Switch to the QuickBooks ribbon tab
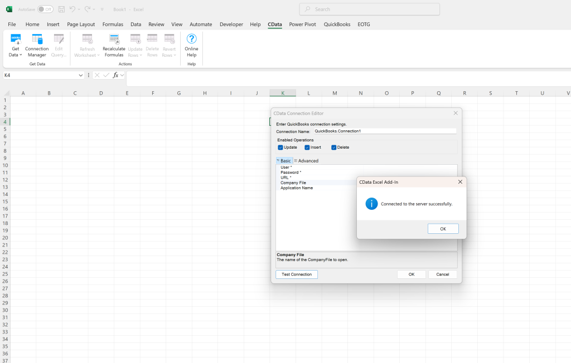 click(337, 24)
